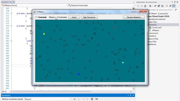Select Form1.resX in Solution Explorer
This screenshot has height=101, width=180.
click(157, 27)
